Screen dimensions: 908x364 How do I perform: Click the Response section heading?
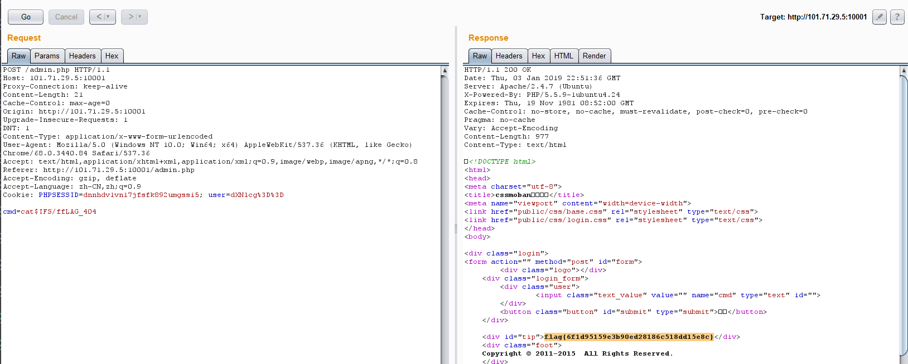(x=488, y=38)
